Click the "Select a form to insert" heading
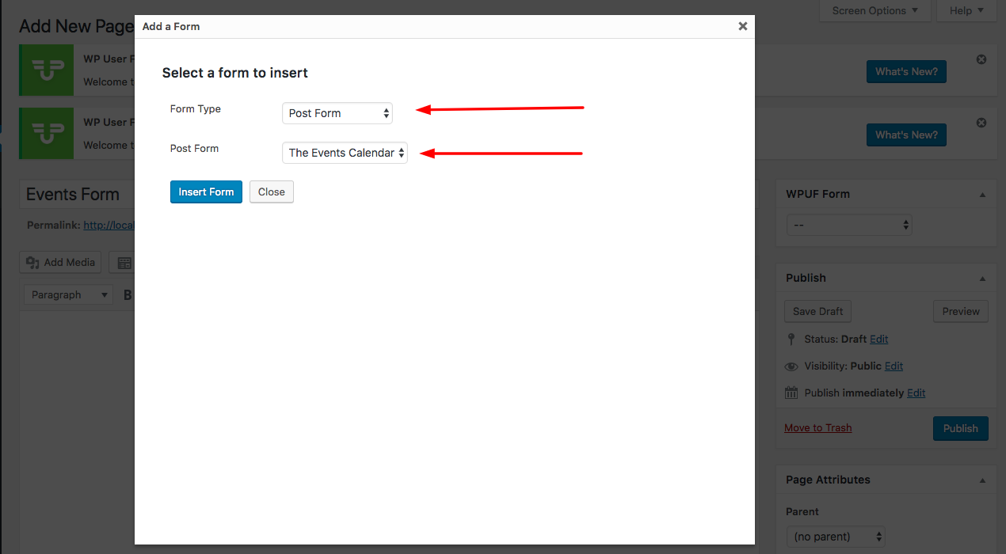The image size is (1006, 554). point(235,73)
